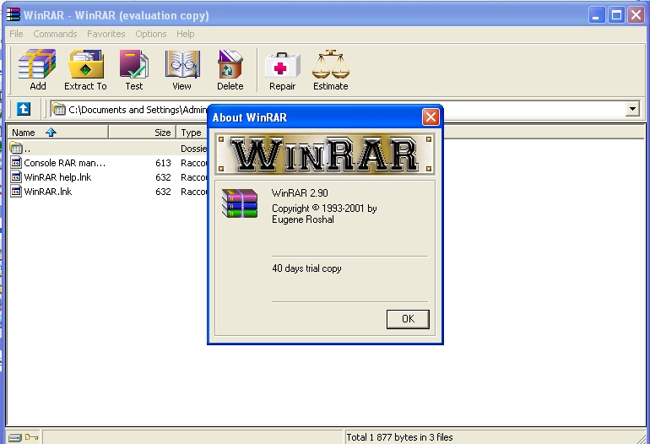This screenshot has width=650, height=444.
Task: Go up one folder level arrow
Action: pos(24,109)
